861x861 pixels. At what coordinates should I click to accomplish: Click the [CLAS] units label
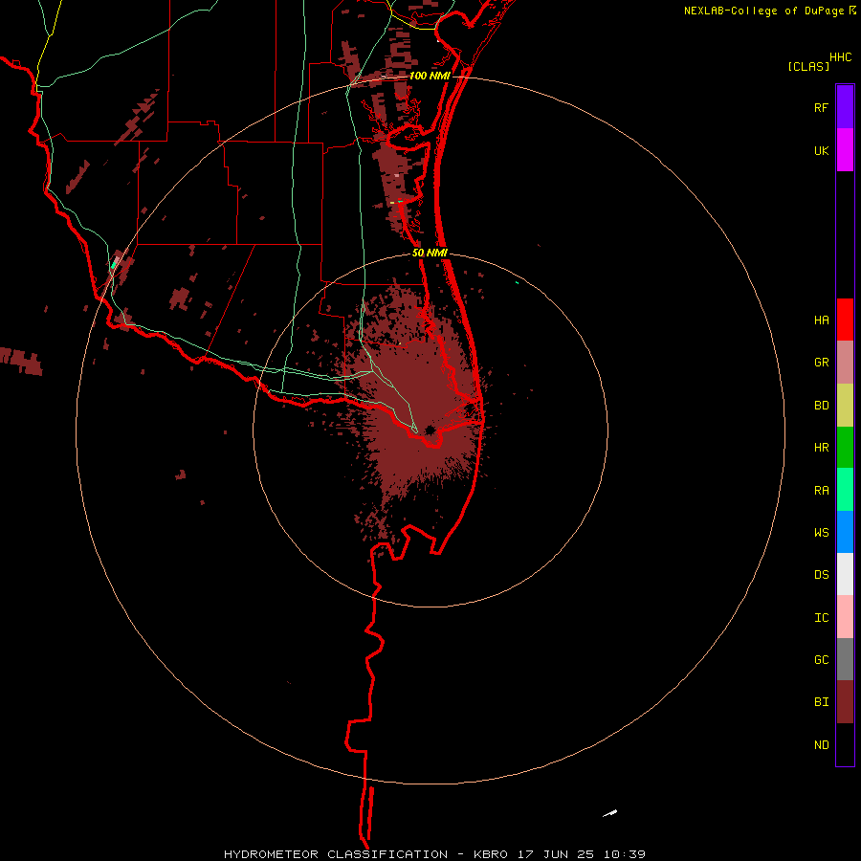[808, 66]
